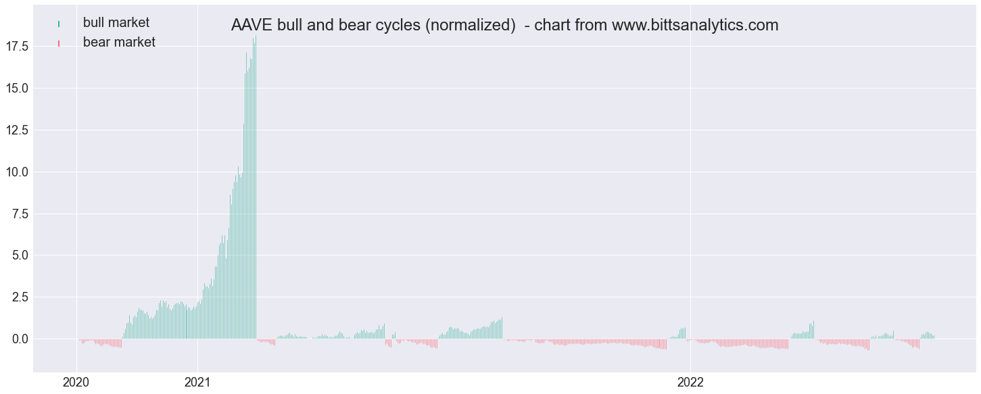Click the www.bittsanalytics.com text in title
The image size is (981, 394).
tap(695, 26)
